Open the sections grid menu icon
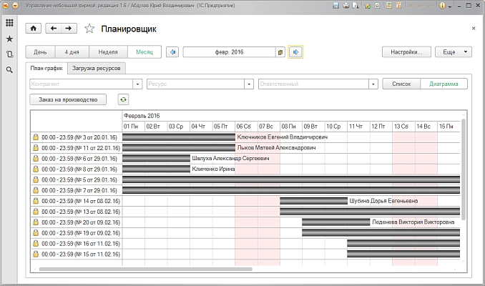The height and width of the screenshot is (286, 485). 9,23
